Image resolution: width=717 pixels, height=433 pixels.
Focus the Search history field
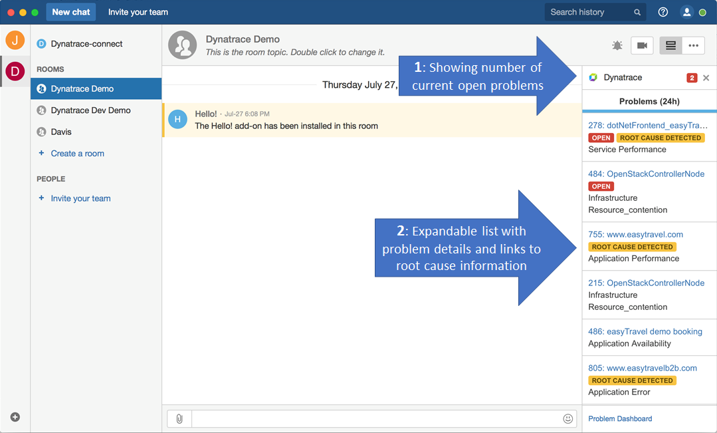click(595, 13)
